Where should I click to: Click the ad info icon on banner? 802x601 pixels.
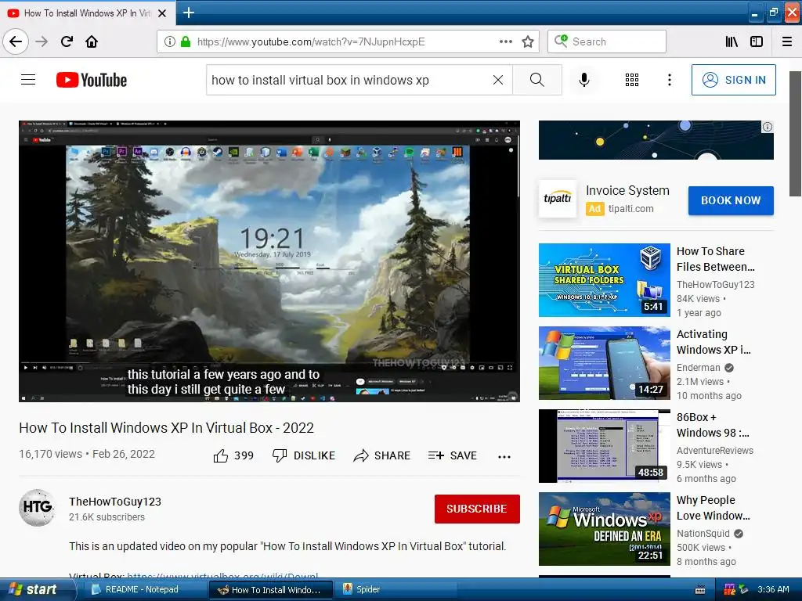768,127
